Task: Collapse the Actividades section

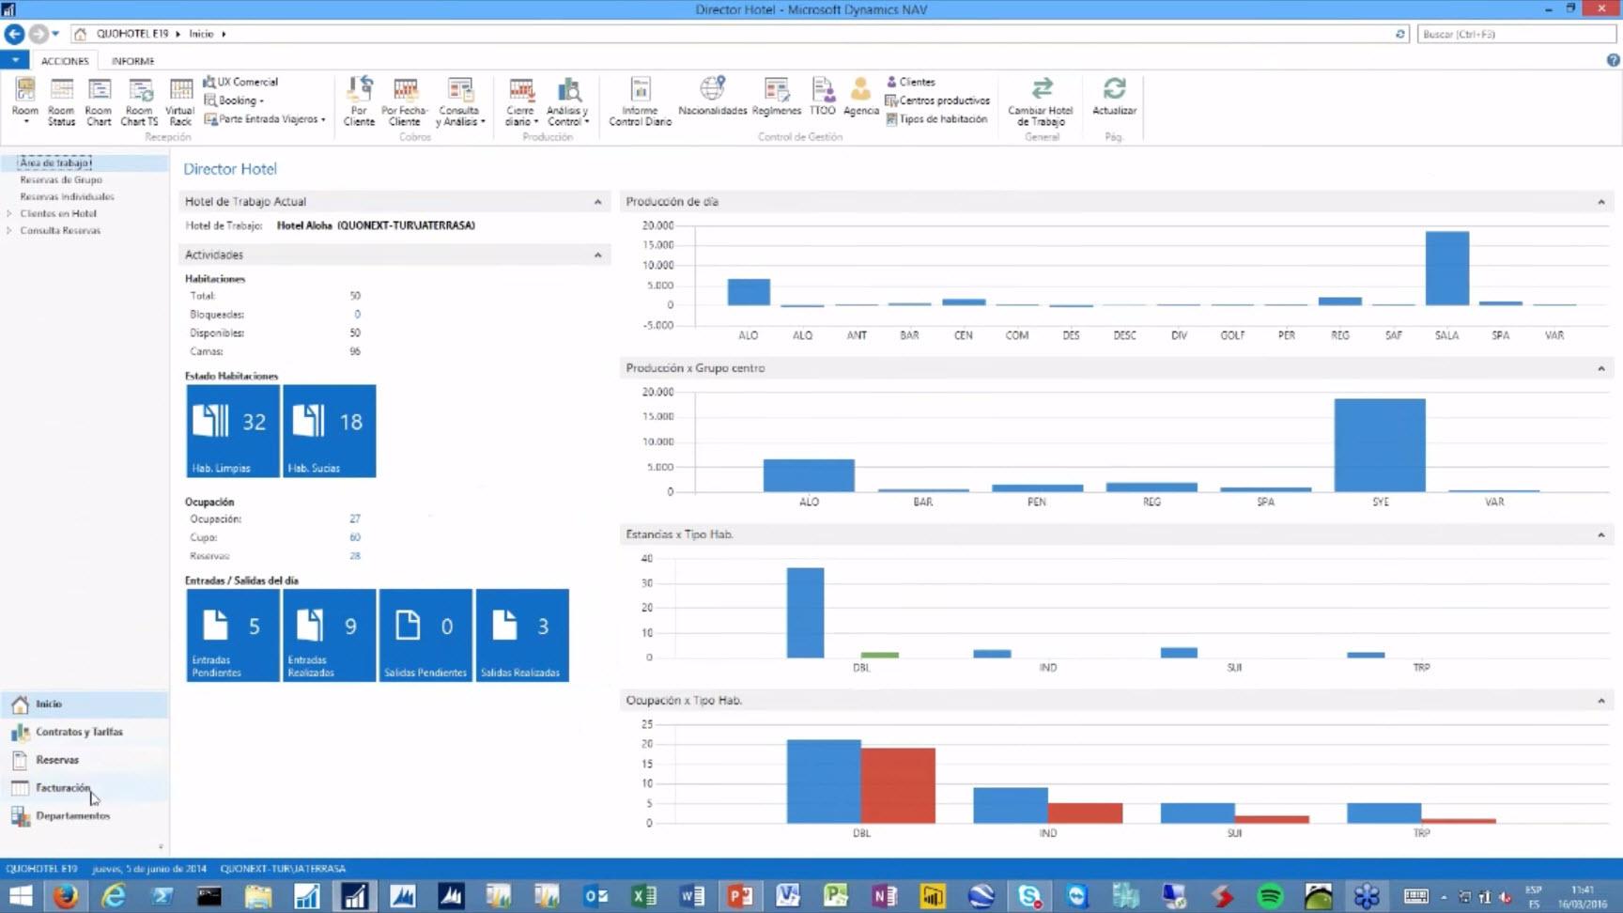Action: click(x=598, y=255)
